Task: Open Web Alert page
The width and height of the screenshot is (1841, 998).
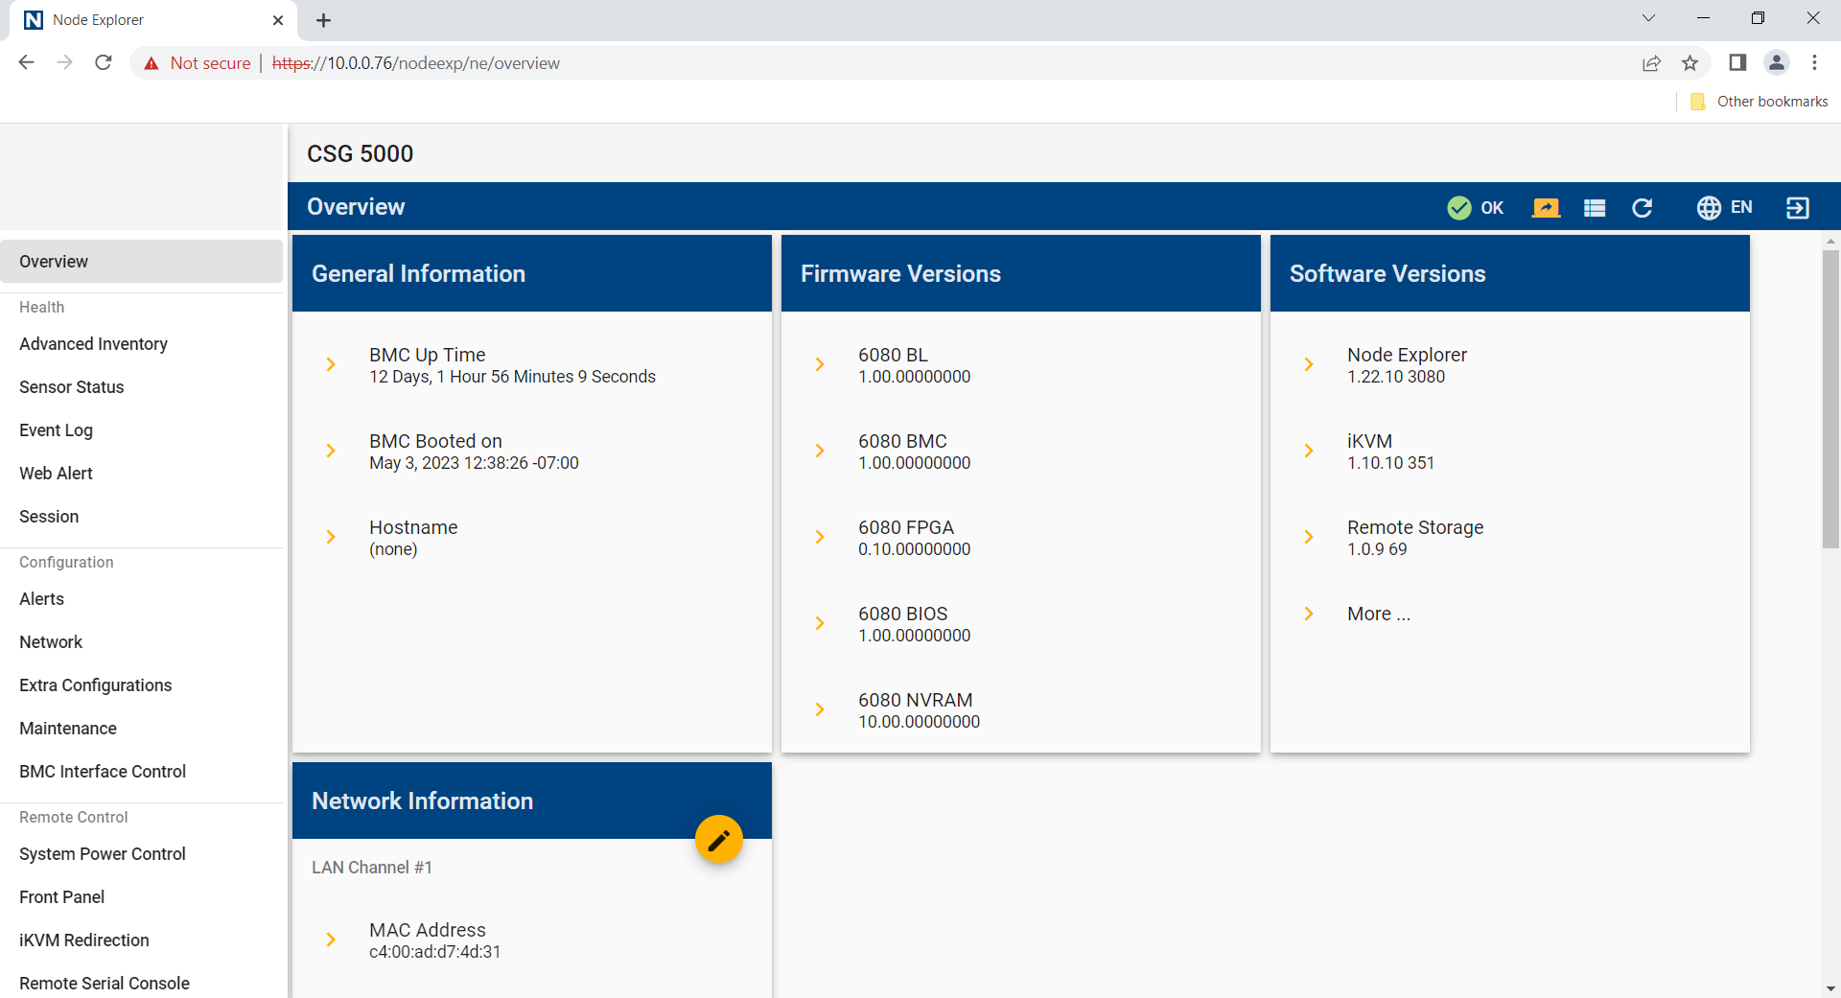Action: pyautogui.click(x=142, y=474)
